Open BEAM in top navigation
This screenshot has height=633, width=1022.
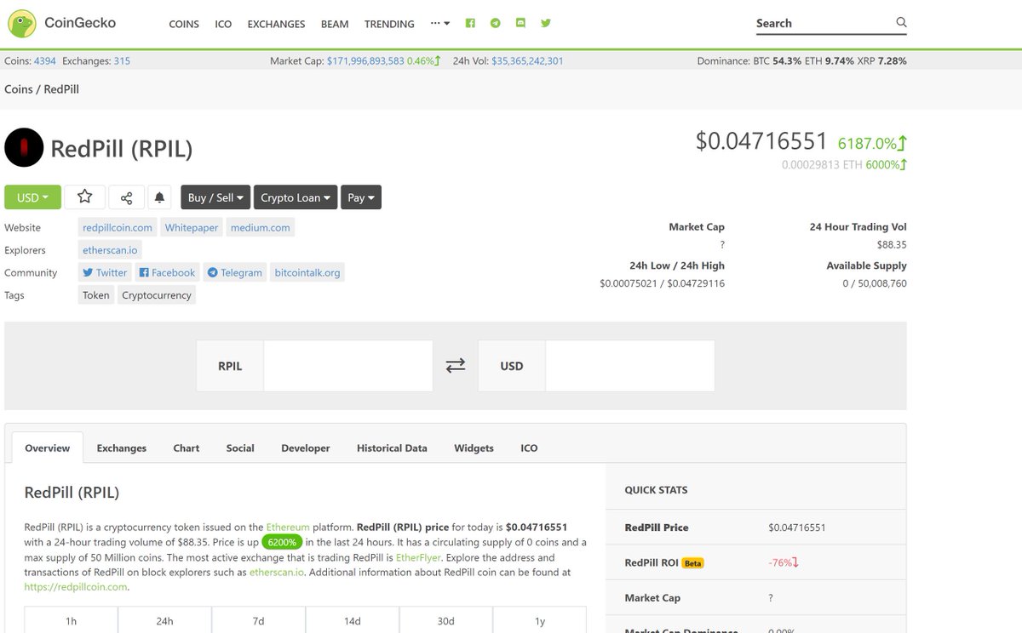335,24
